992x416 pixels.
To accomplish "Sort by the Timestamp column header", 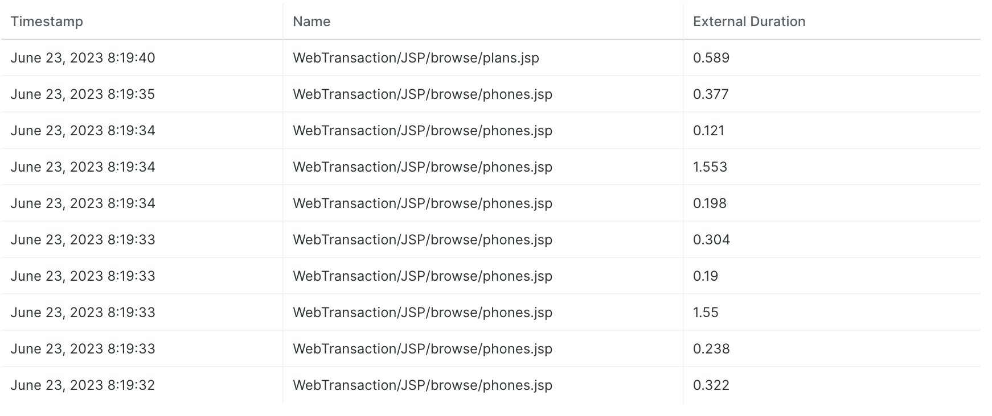I will [47, 22].
